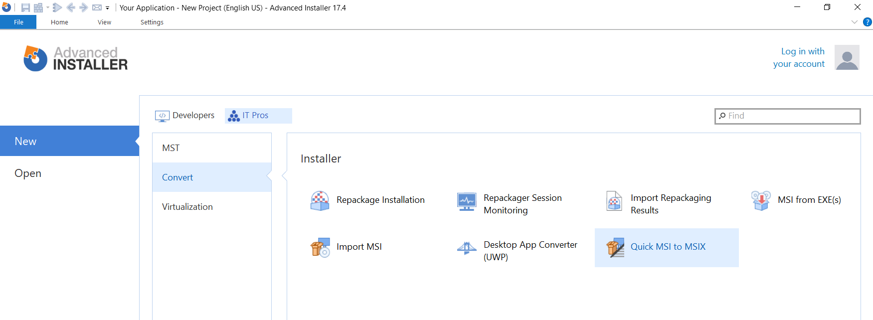The width and height of the screenshot is (873, 320).
Task: Choose the MSI from EXE(s) label
Action: point(809,200)
